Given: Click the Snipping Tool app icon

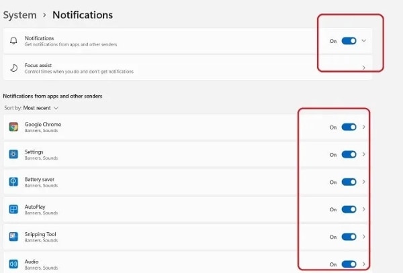Looking at the screenshot, I should click(x=13, y=237).
